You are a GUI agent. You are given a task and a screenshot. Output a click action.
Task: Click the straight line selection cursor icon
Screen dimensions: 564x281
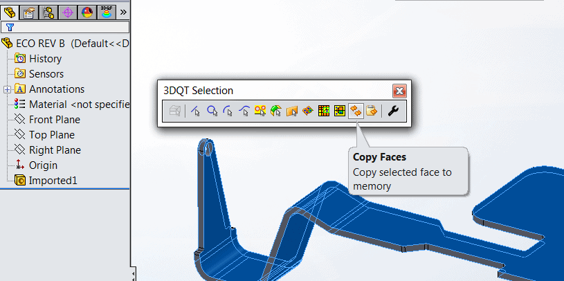pos(196,110)
